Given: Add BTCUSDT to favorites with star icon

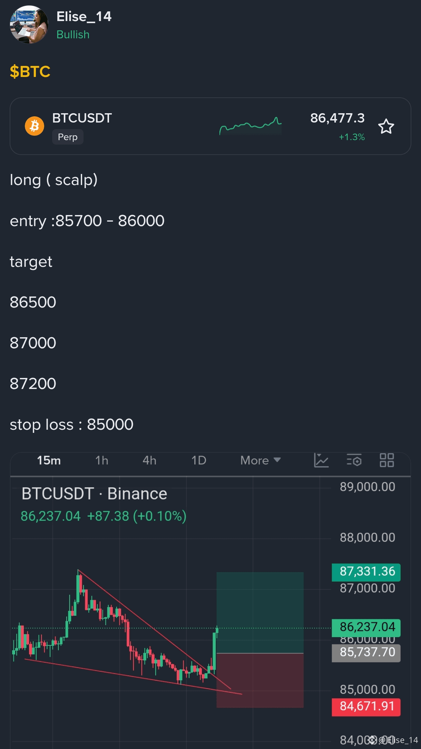Looking at the screenshot, I should [x=386, y=126].
